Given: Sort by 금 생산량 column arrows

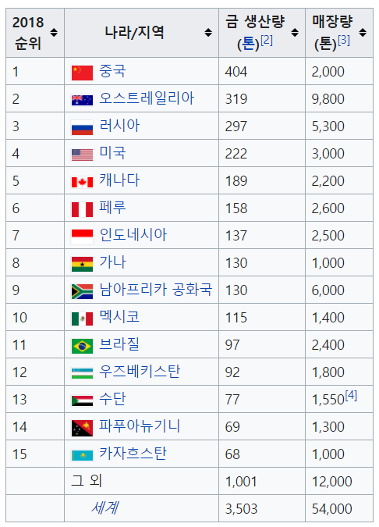Looking at the screenshot, I should point(295,33).
